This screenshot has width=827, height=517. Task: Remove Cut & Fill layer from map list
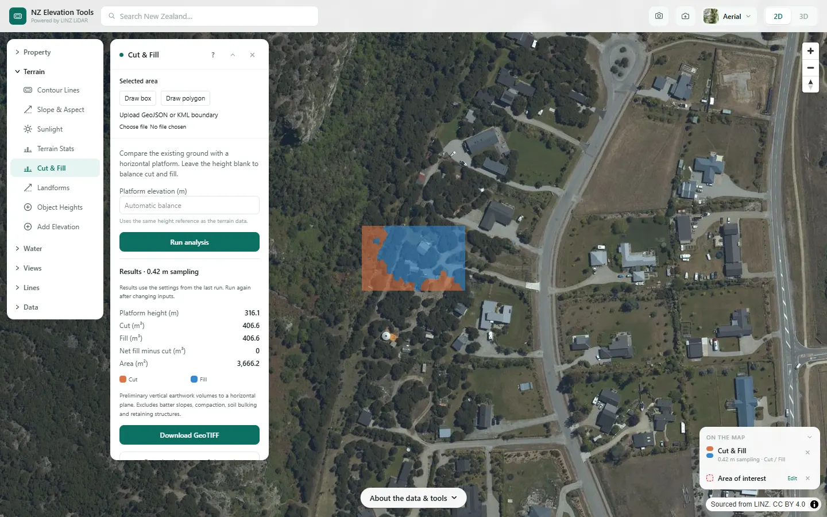click(x=807, y=453)
